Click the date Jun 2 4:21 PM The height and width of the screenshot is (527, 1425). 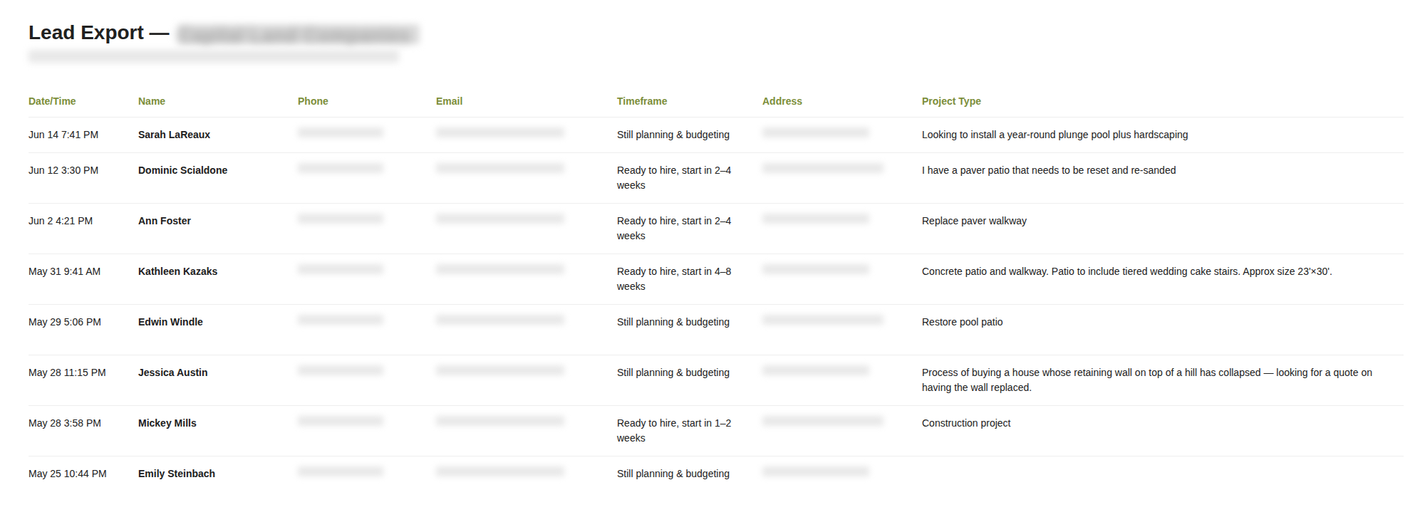(x=61, y=221)
